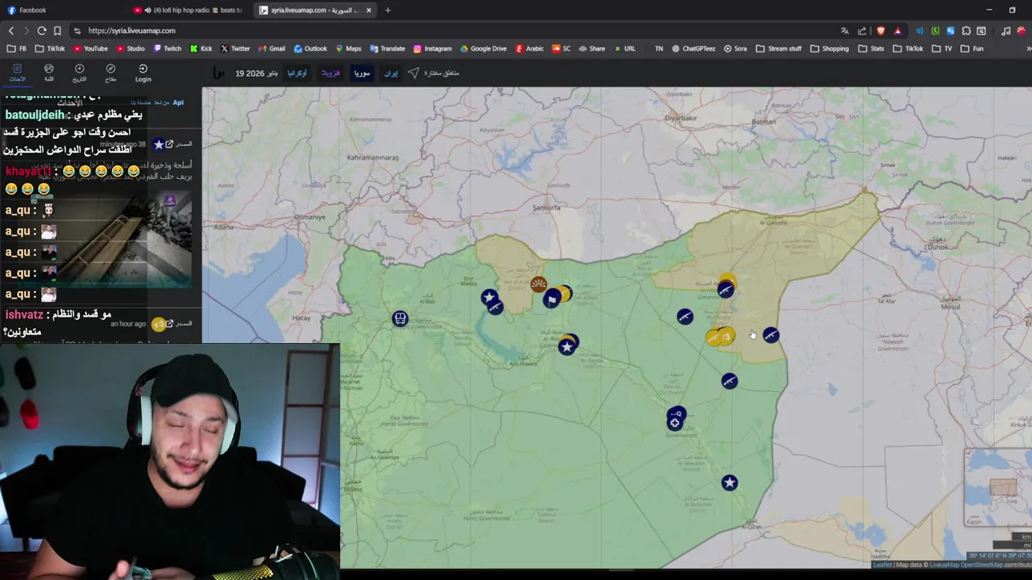
Task: Open the Twitter bookmark
Action: 235,48
